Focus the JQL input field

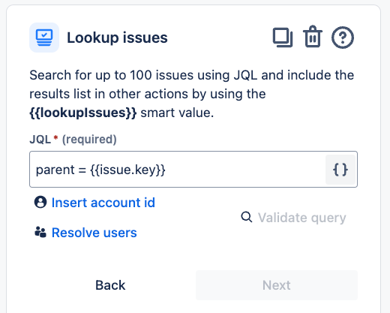click(x=177, y=170)
